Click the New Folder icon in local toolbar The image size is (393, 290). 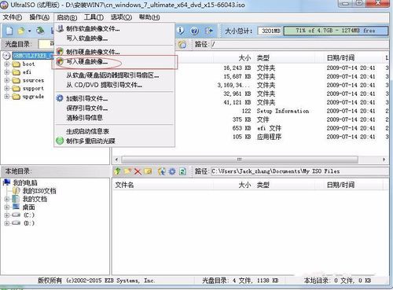127,171
